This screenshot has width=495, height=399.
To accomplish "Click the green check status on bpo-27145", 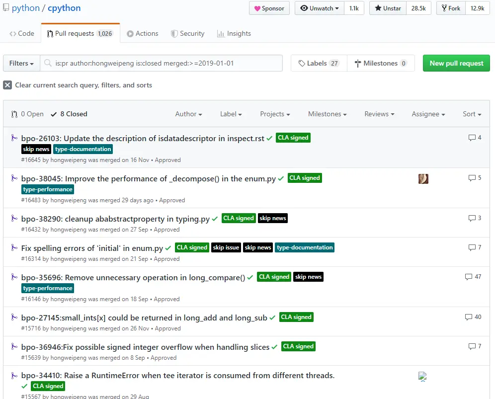I will tap(272, 318).
